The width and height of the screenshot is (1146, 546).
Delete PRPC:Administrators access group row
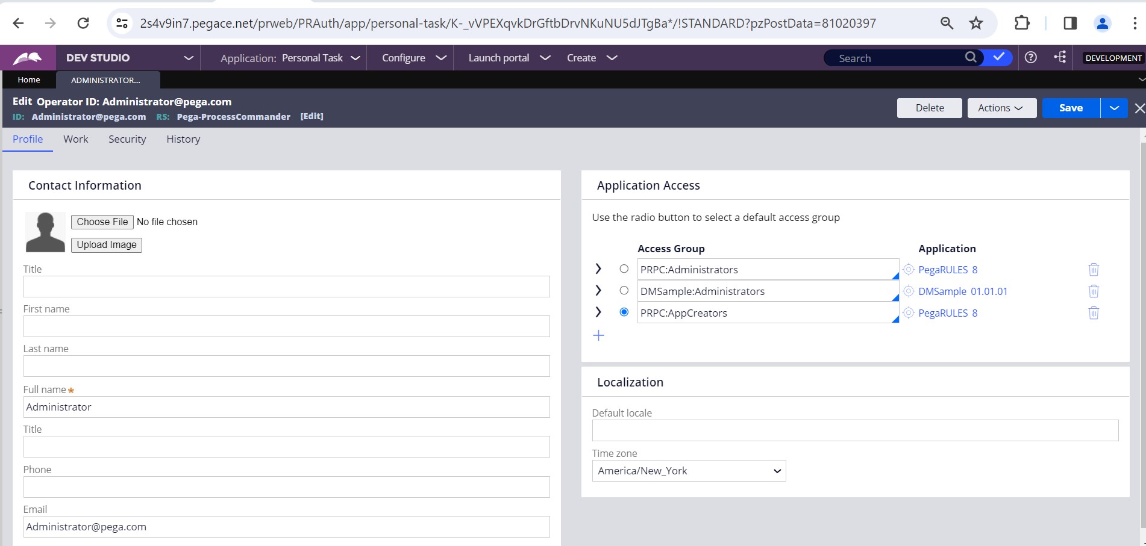[x=1094, y=270]
